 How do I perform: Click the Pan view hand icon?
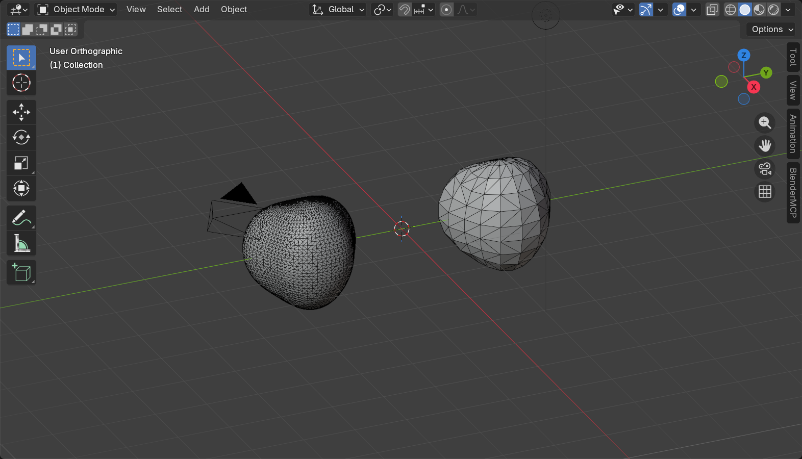click(x=765, y=146)
